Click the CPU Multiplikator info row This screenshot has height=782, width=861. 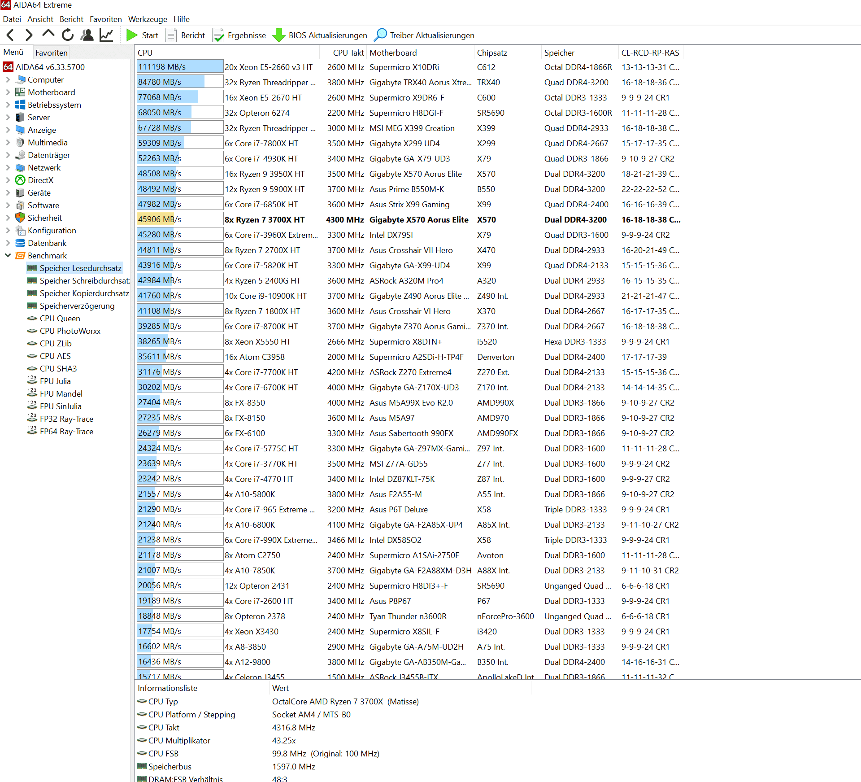click(333, 741)
